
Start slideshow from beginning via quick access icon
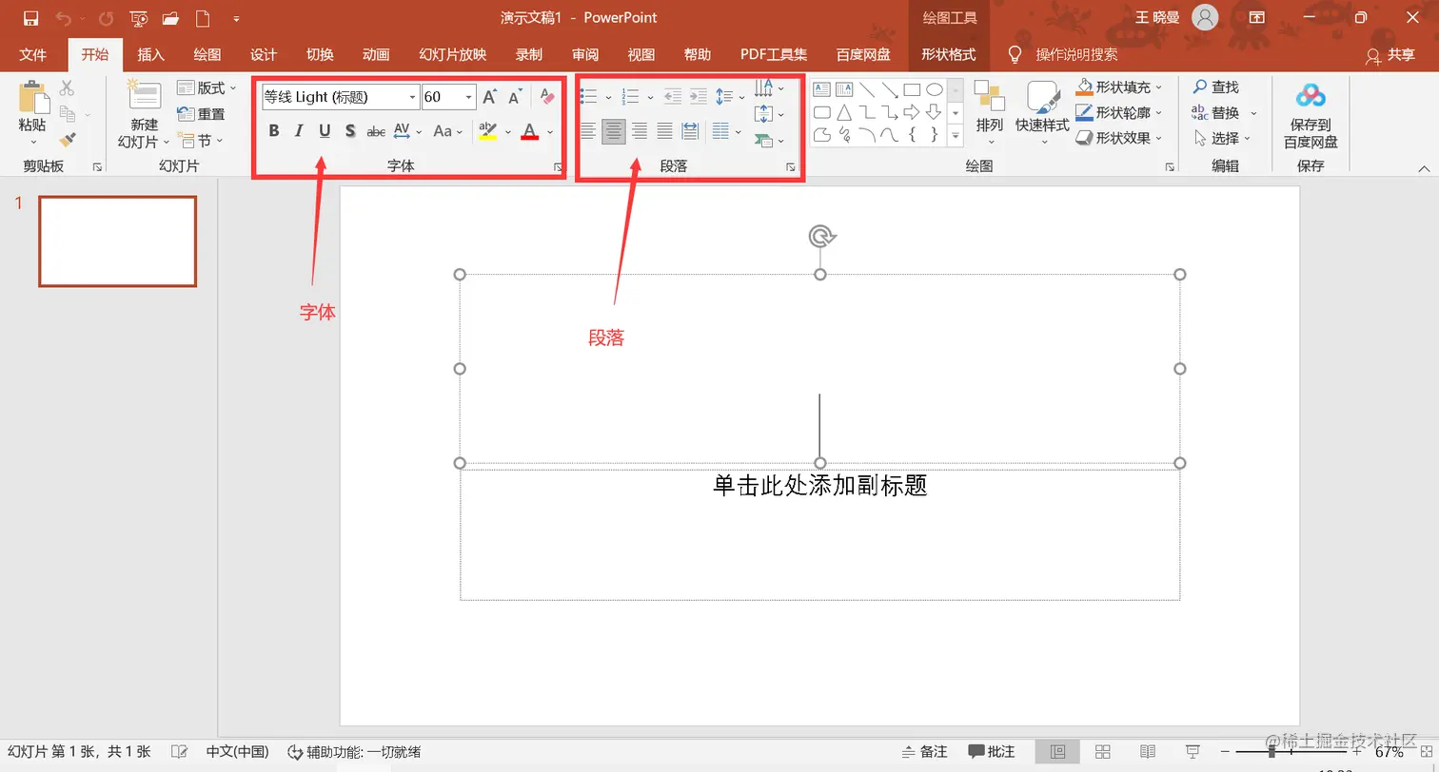point(138,18)
